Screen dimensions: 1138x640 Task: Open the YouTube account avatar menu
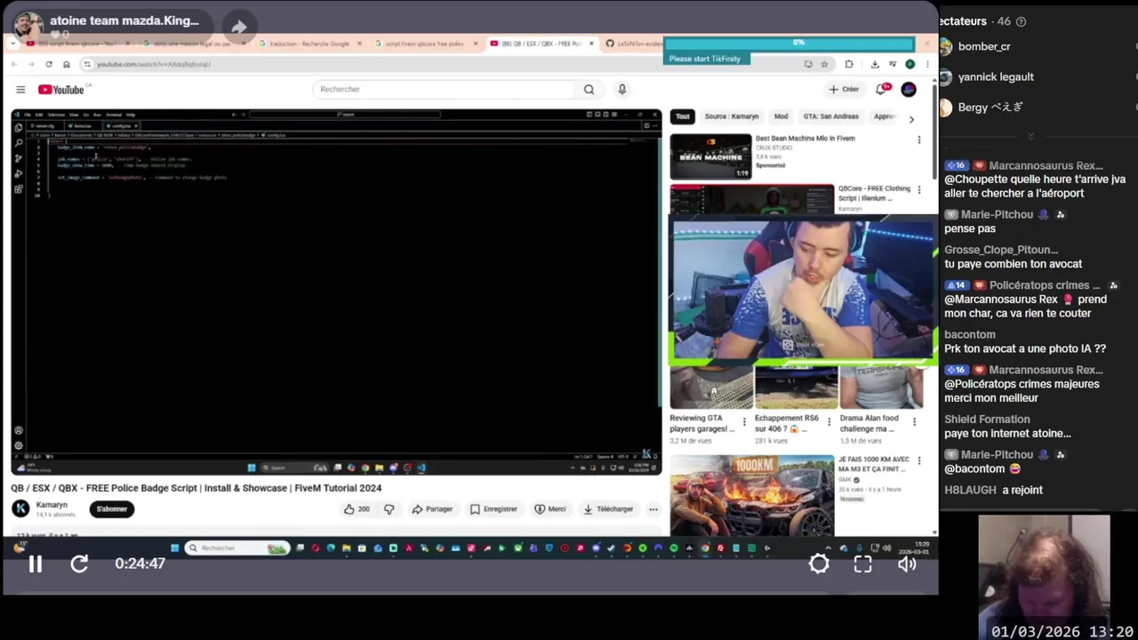[909, 89]
